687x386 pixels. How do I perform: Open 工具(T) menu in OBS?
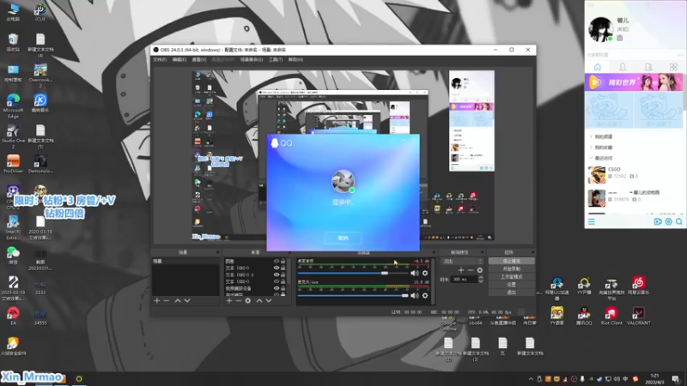(276, 59)
